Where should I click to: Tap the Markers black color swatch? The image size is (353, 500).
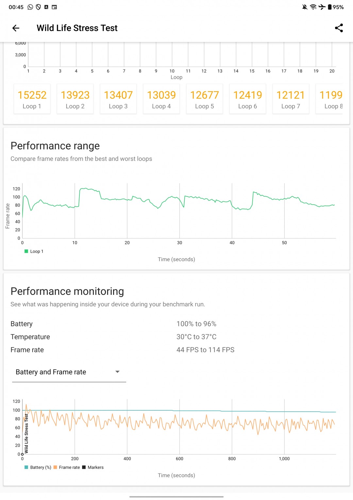(x=84, y=467)
